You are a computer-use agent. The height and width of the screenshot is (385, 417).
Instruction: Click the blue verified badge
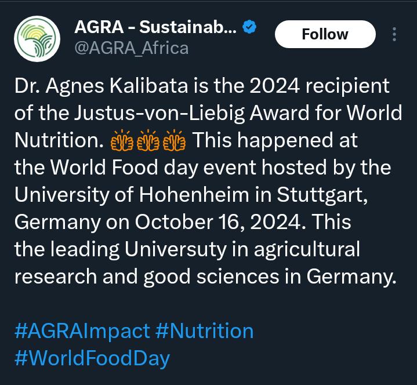pyautogui.click(x=249, y=27)
